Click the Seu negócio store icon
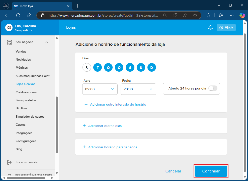The image size is (248, 181). click(9, 42)
